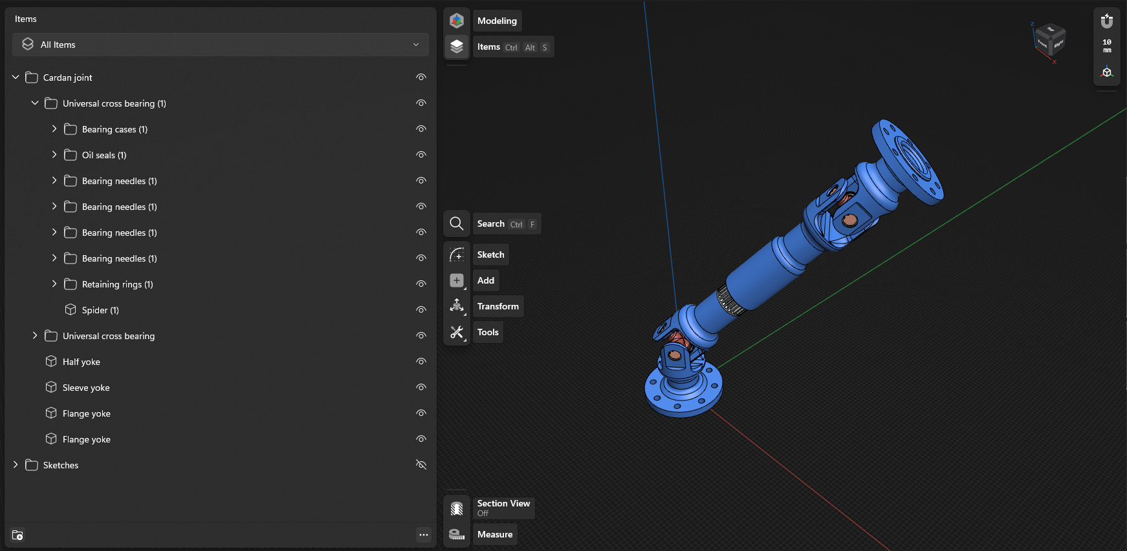Open the Add tool icon
Screen dimensions: 1127x551
[457, 280]
